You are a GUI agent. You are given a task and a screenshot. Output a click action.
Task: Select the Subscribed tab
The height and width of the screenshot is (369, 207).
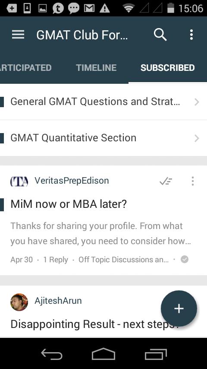pos(167,68)
